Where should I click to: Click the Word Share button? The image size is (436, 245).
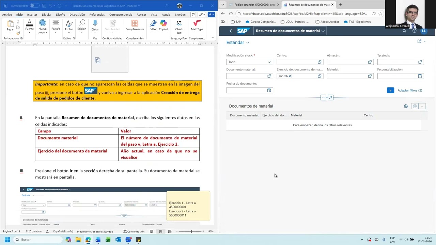(x=212, y=15)
